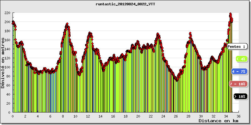Click the elevation peak near 8.7 km
The height and width of the screenshot is (125, 251).
pos(67,24)
